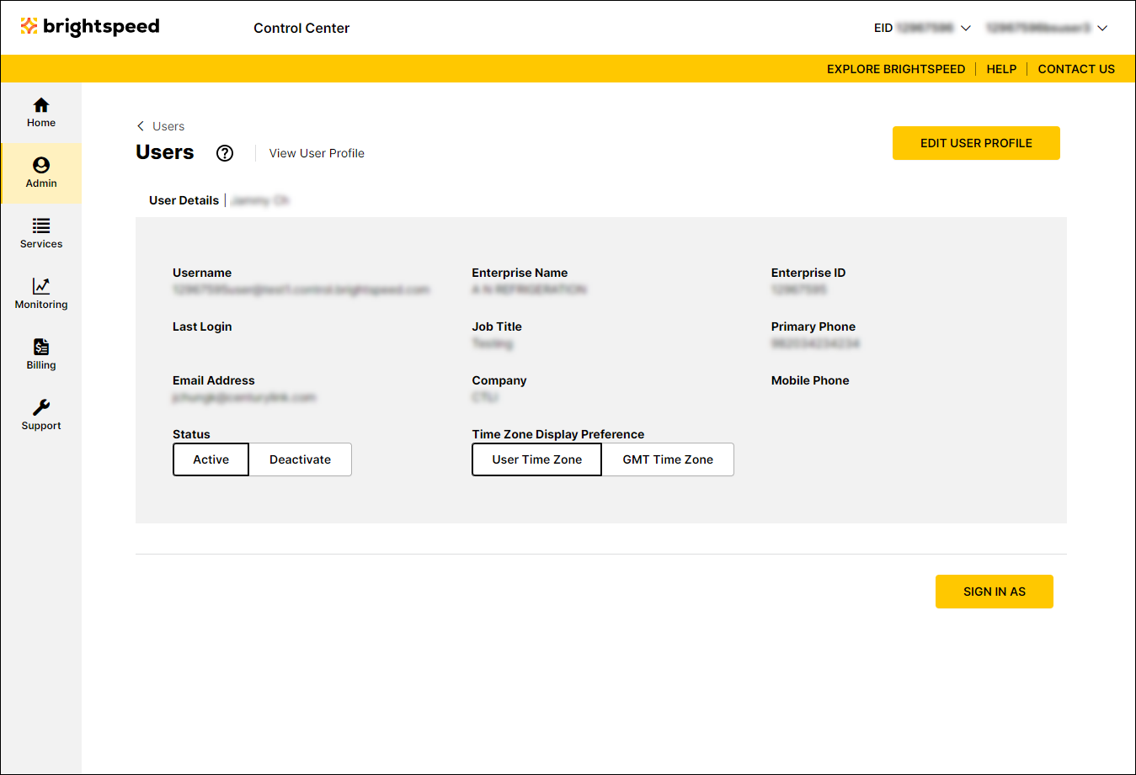Click the Control Center title
The image size is (1136, 775).
click(301, 28)
